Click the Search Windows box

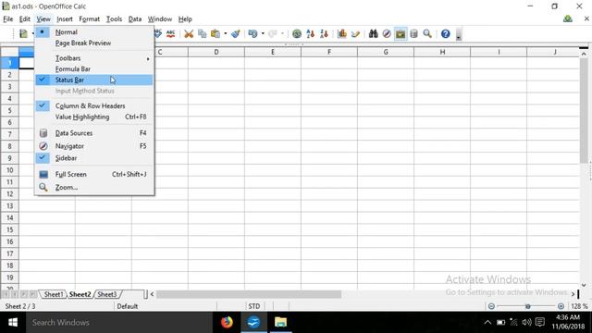119,322
